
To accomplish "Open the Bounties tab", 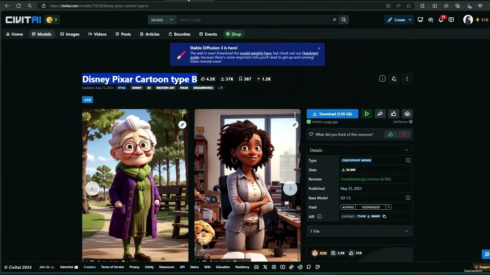I will click(179, 34).
